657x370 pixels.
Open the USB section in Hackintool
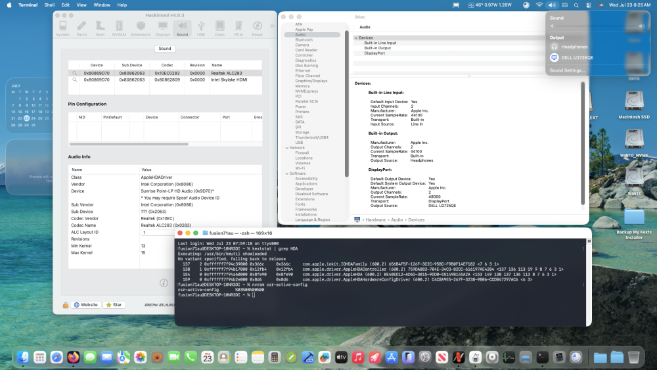[201, 28]
